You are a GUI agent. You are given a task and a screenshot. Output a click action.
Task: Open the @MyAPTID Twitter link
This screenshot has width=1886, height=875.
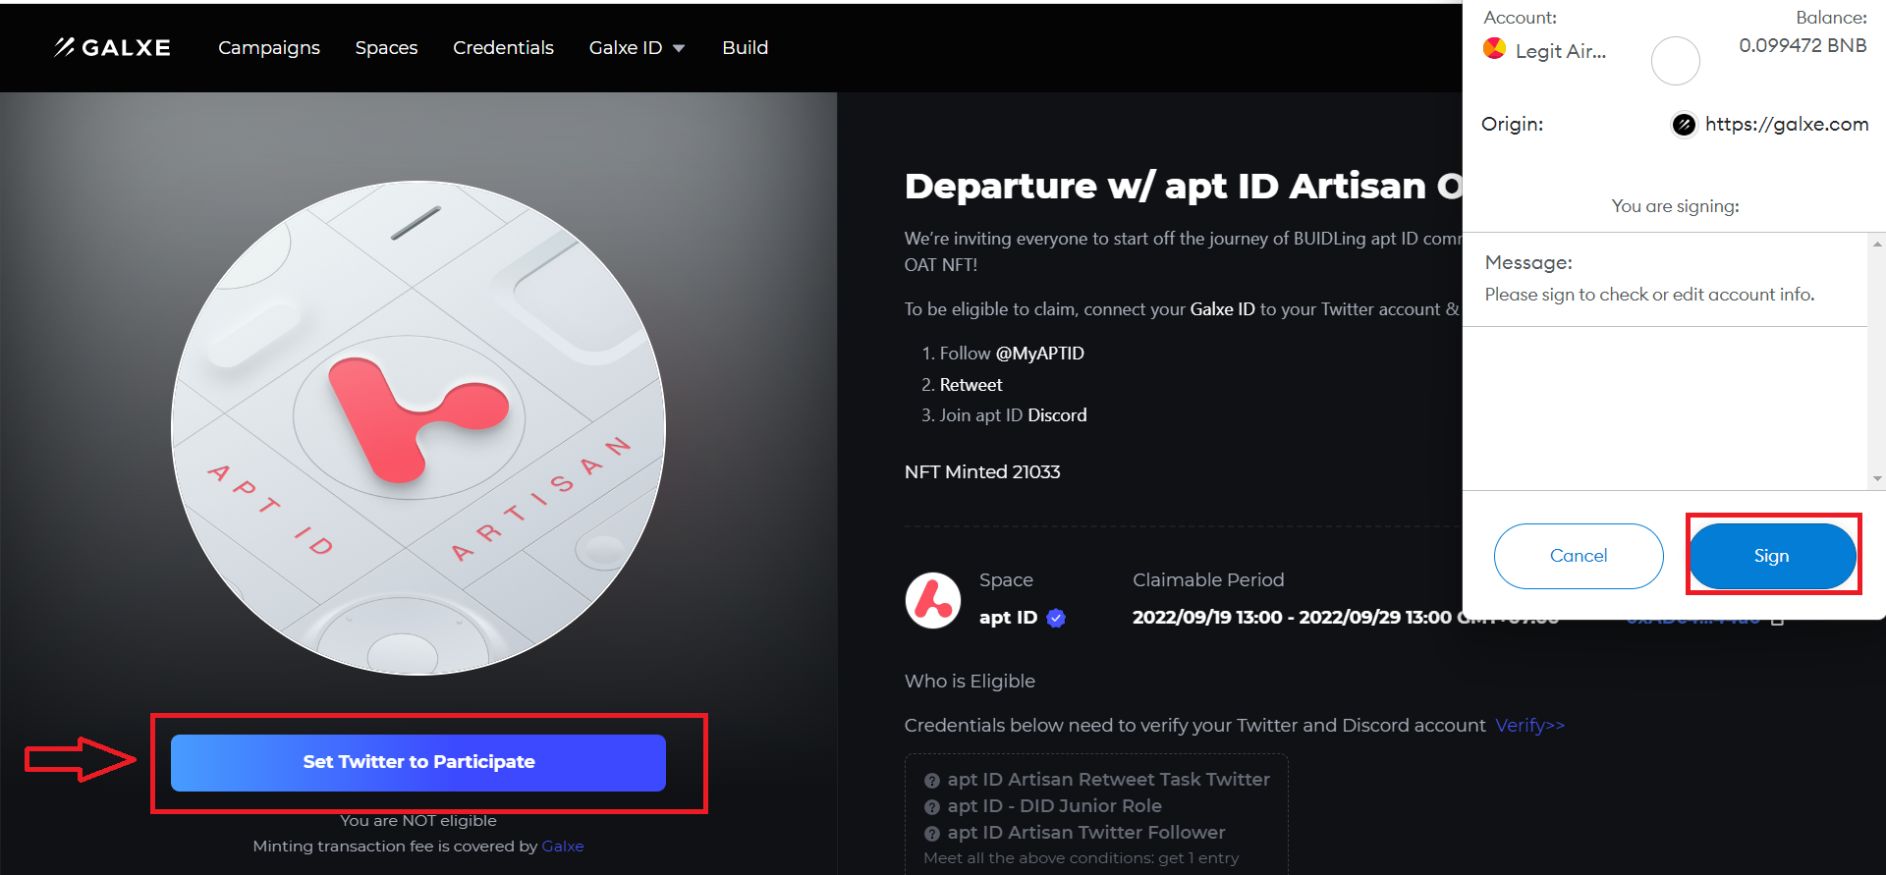pos(1039,354)
